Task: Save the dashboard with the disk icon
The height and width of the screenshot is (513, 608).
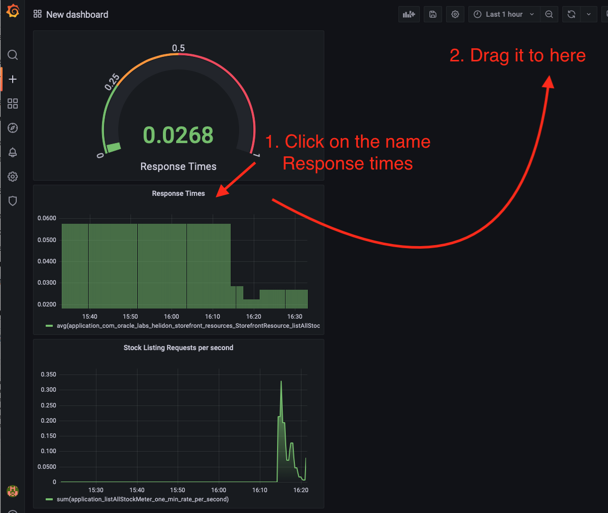Action: coord(433,14)
